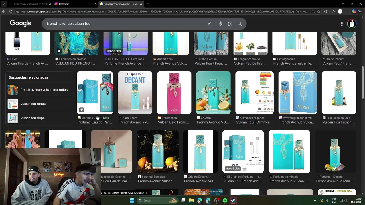The image size is (365, 205).
Task: Open the browser extensions icon
Action: click(326, 11)
